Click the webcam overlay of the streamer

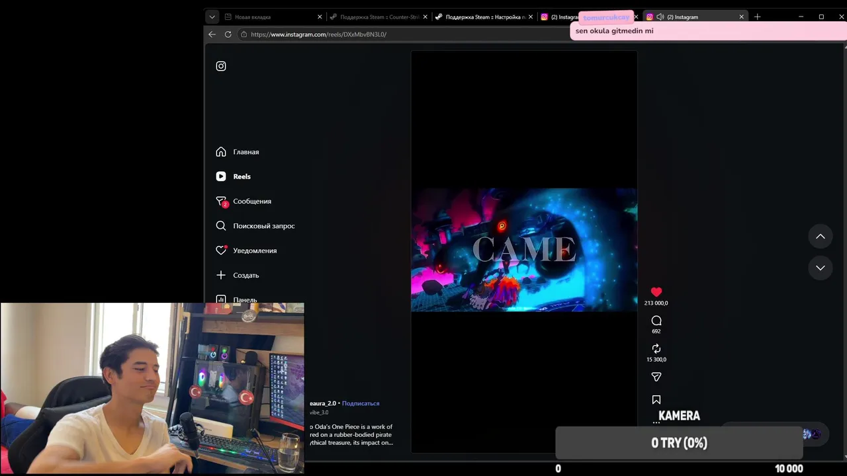point(152,389)
